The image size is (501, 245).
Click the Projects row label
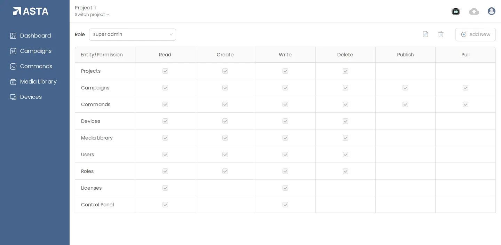coord(91,71)
